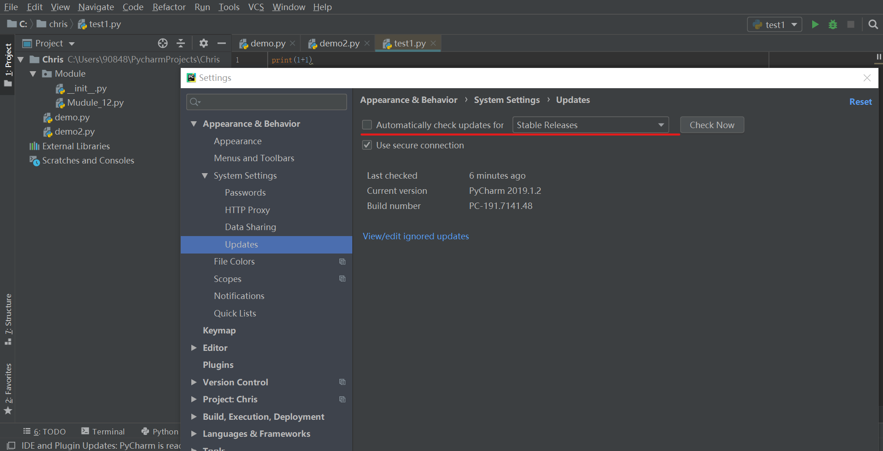Run the test1 configuration with green play icon
Viewport: 883px width, 451px height.
click(815, 24)
